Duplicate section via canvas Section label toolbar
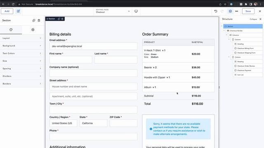Screen dimensions: 264x148 pyautogui.click(x=59, y=19)
